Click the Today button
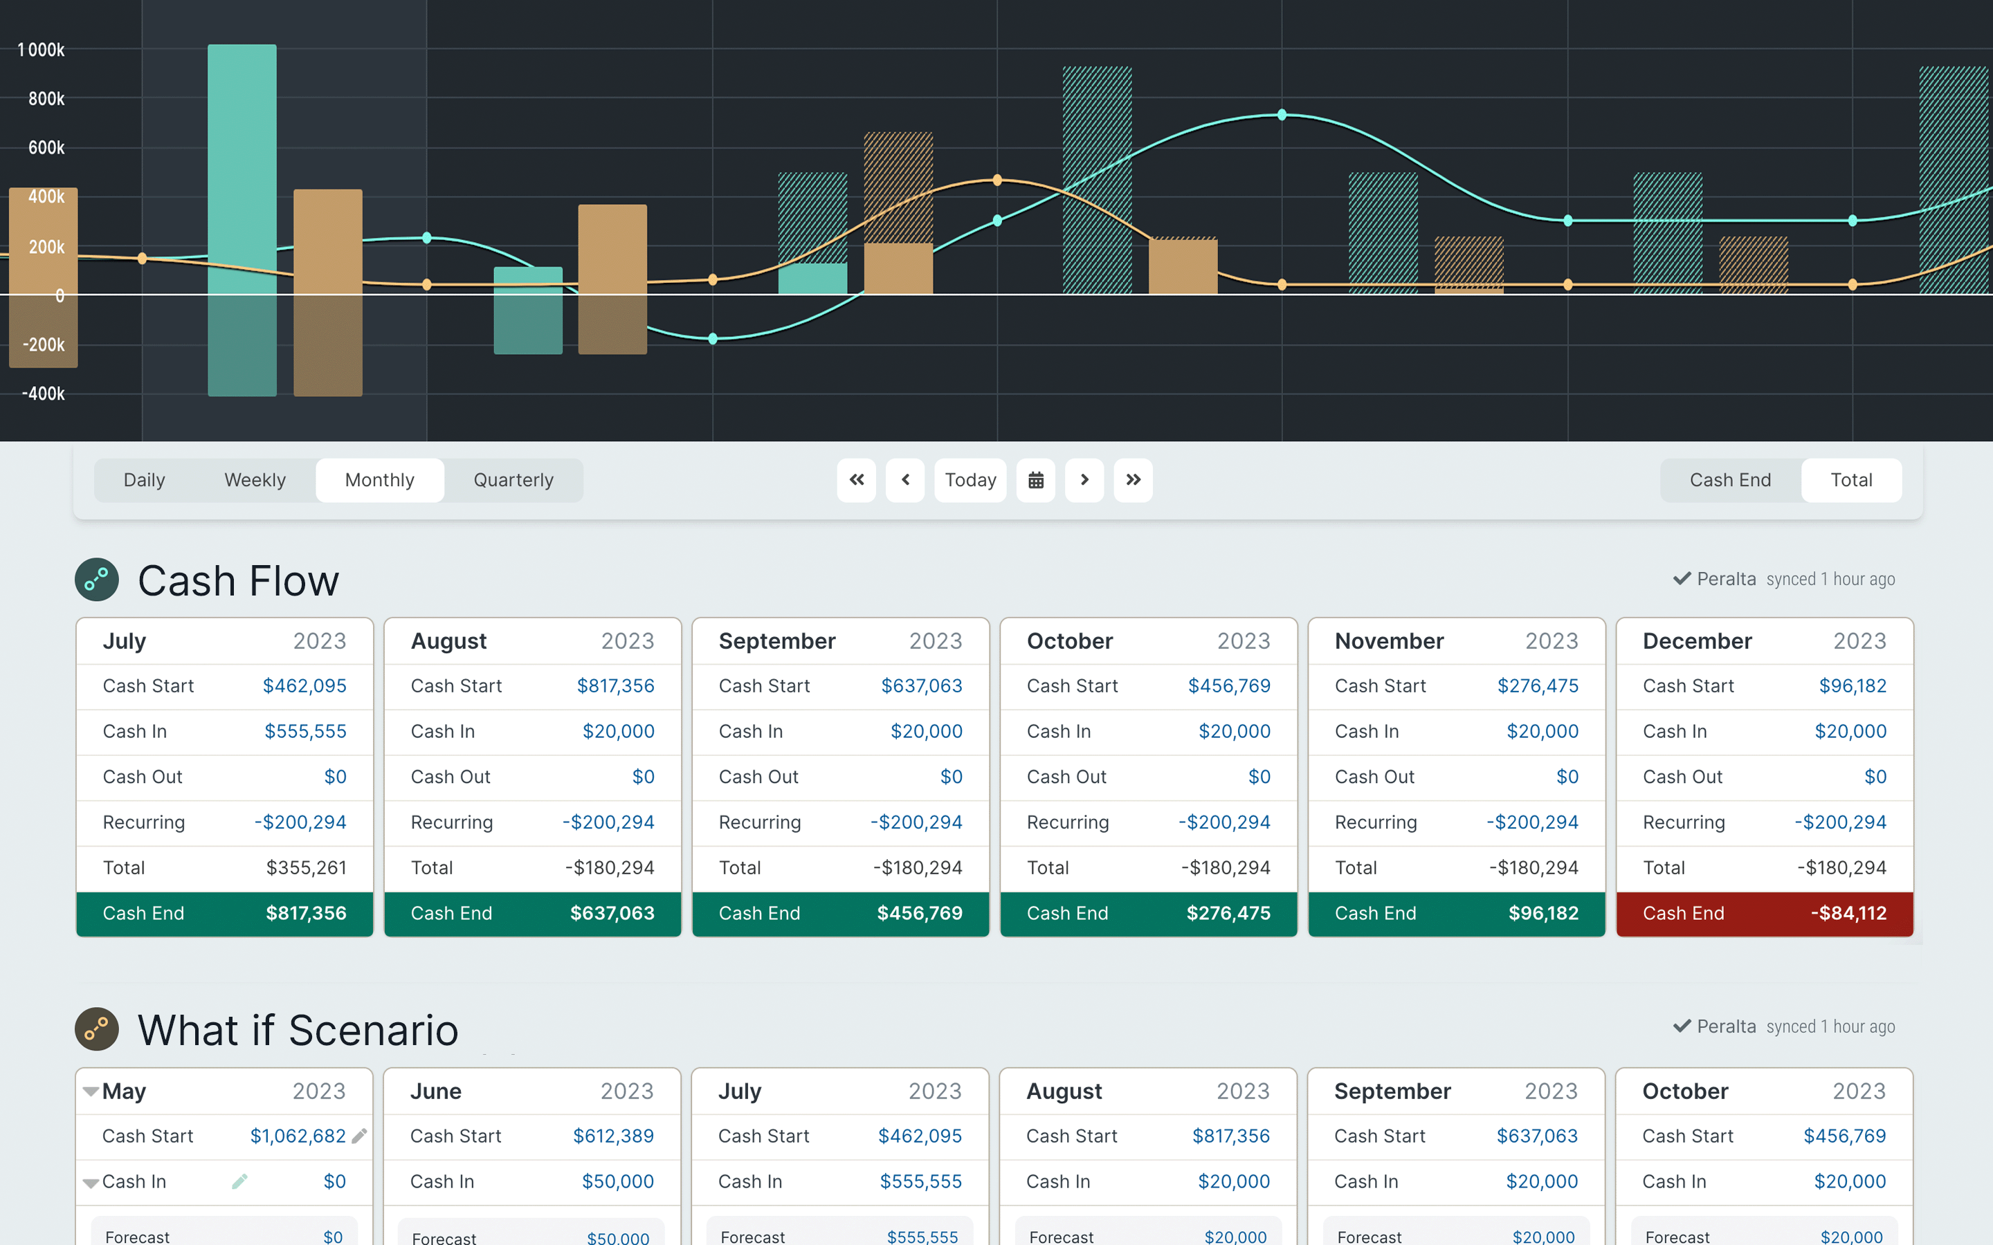The height and width of the screenshot is (1245, 1993). (x=970, y=480)
